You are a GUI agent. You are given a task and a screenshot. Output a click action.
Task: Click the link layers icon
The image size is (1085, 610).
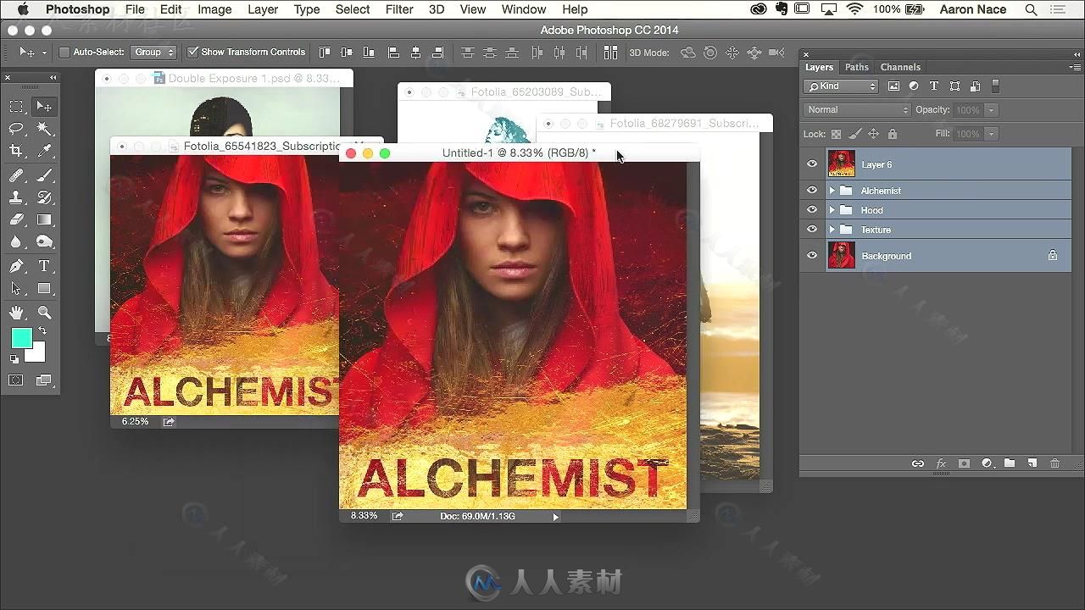pos(918,463)
